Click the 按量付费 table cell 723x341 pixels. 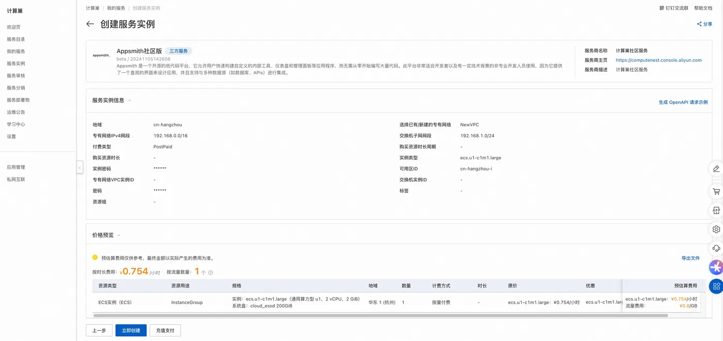click(441, 302)
